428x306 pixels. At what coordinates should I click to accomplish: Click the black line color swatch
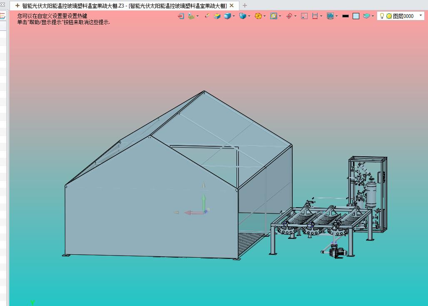346,16
